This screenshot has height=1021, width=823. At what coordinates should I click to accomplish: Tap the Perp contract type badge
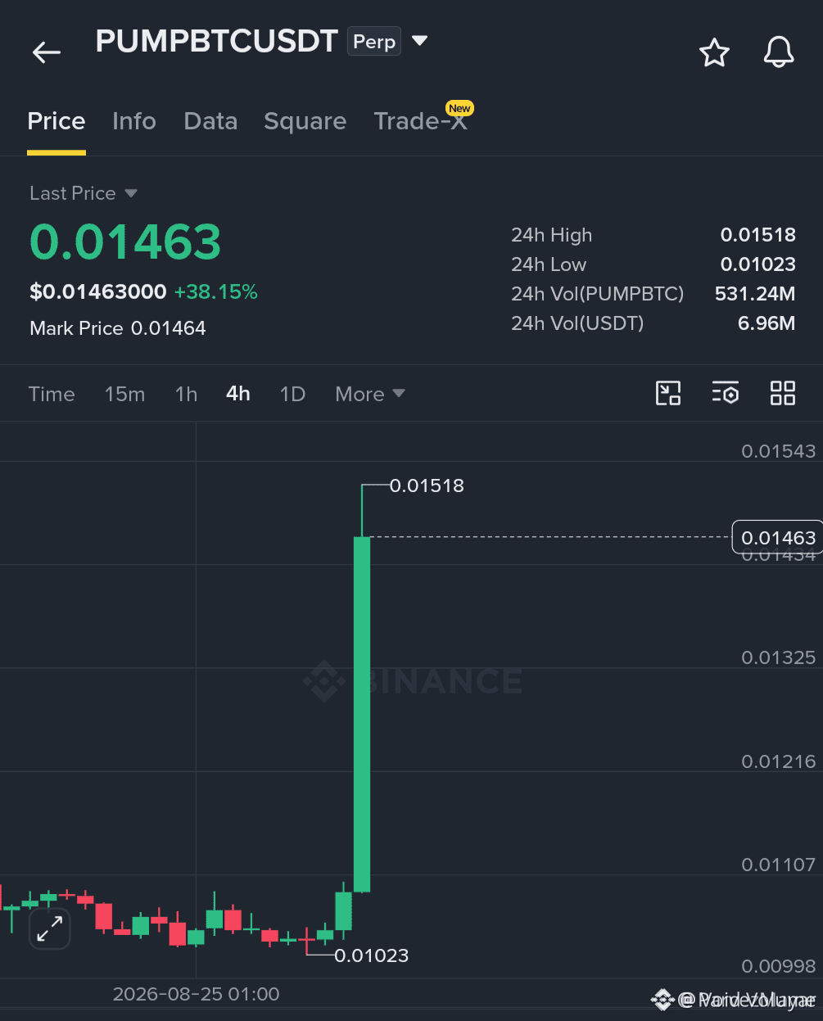click(x=374, y=42)
